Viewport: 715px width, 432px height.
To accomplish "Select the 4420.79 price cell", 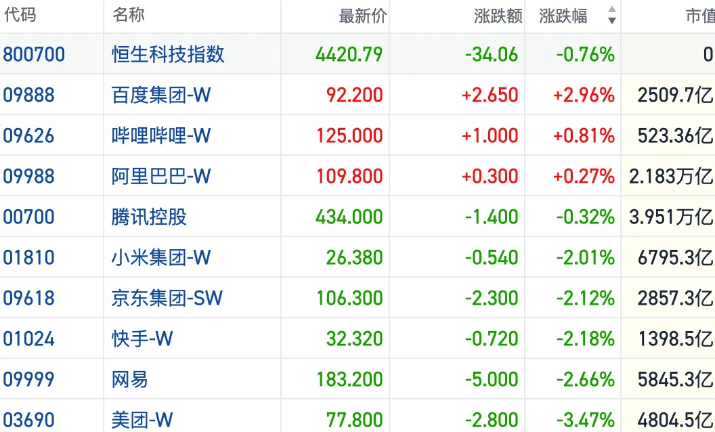I will (x=349, y=54).
